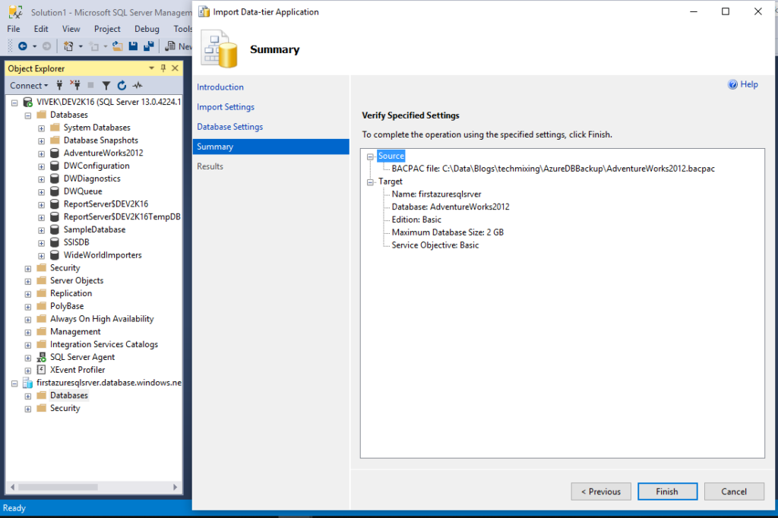Toggle the Object Explorer auto-hide pin
The image size is (778, 518).
(x=163, y=68)
